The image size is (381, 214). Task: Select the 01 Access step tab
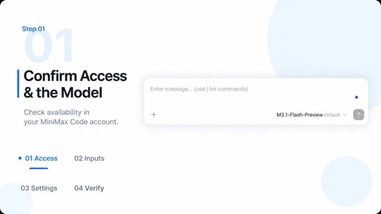click(41, 159)
